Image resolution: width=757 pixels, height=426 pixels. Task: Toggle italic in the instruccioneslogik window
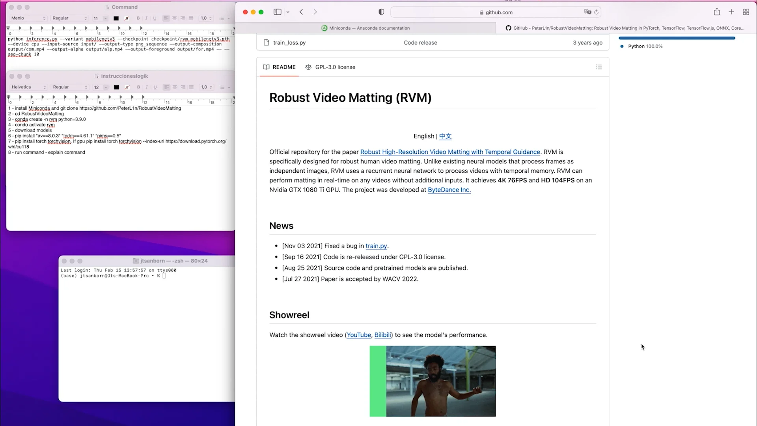pos(147,87)
